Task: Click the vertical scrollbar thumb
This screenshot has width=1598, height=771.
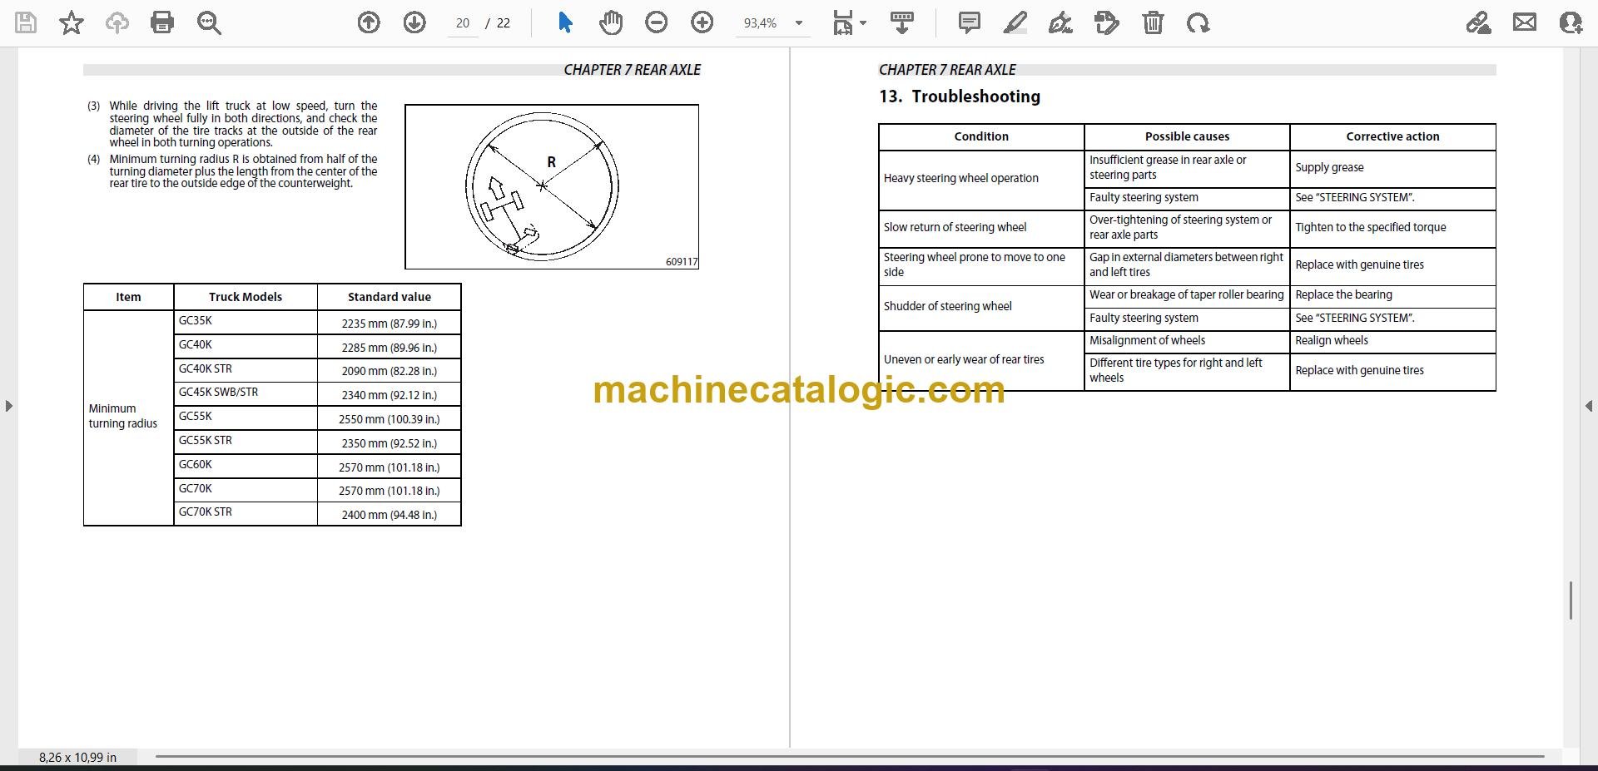Action: point(1571,600)
